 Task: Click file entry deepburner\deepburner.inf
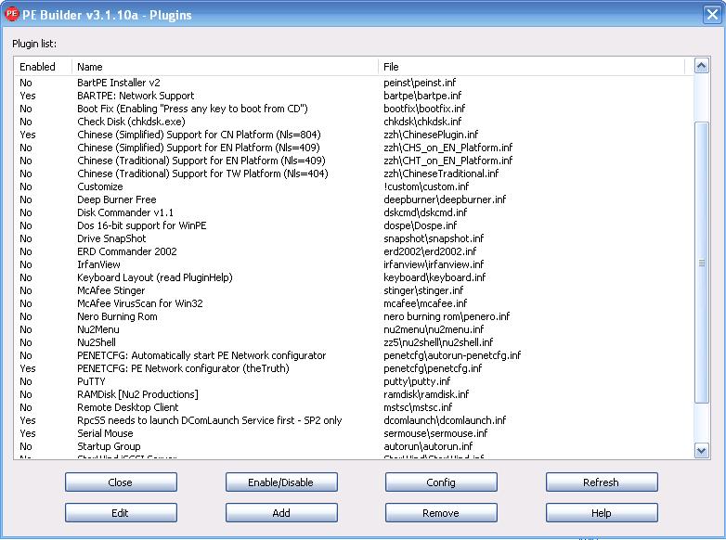[x=445, y=199]
